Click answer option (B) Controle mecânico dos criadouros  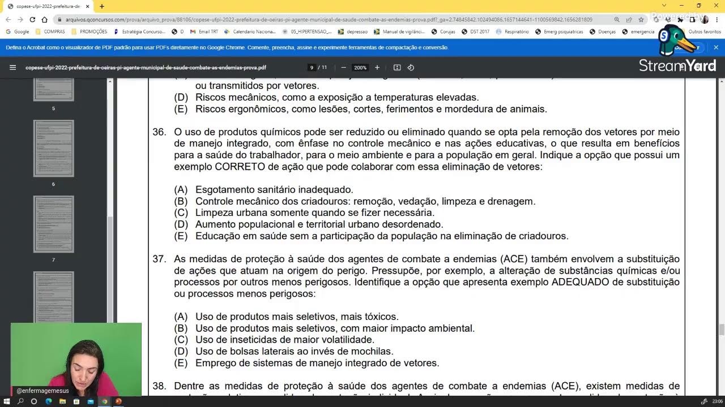355,201
